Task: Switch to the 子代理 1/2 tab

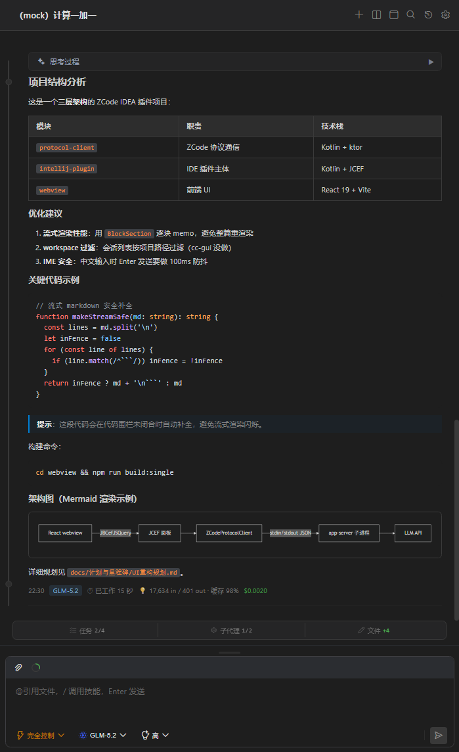Action: 232,630
